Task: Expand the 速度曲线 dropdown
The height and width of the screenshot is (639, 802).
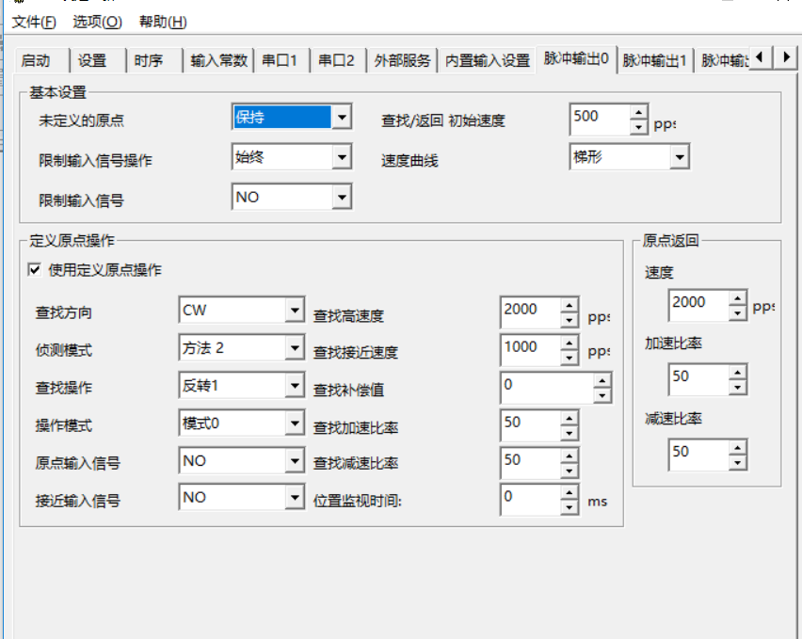Action: coord(680,157)
